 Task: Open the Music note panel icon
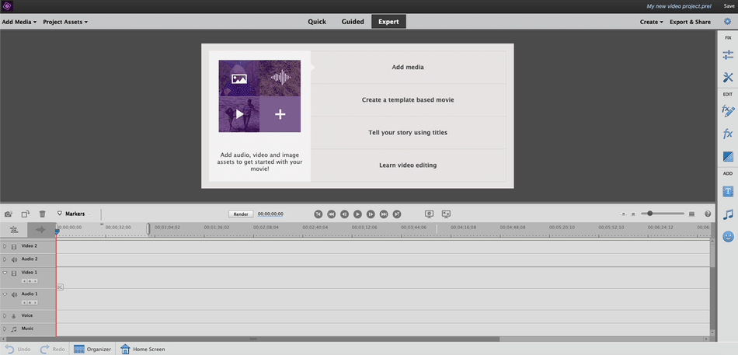tap(728, 214)
